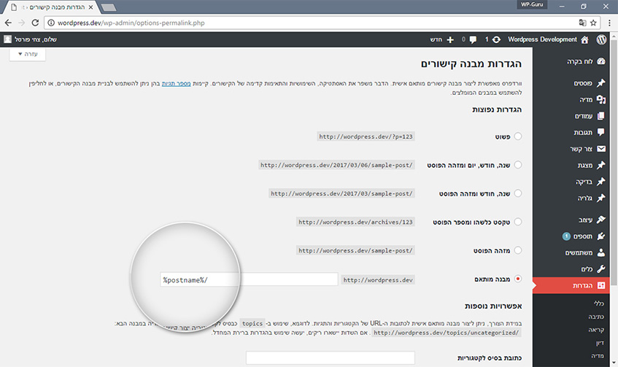Open the user avatar beside 'שלום, צחי פורטל'
Screen dimensions: 618x367
(7, 39)
